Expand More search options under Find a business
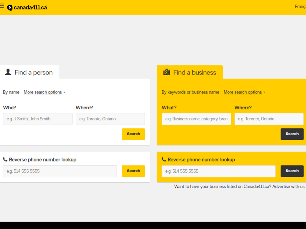 [244, 92]
